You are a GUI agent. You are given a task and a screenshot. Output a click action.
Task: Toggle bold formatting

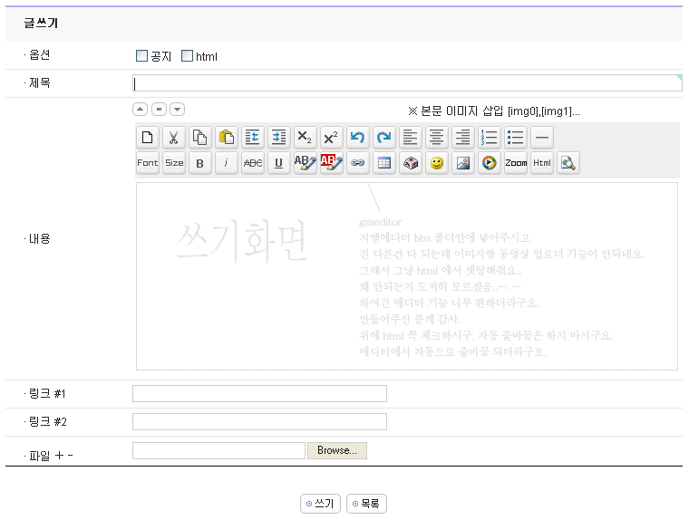point(200,163)
